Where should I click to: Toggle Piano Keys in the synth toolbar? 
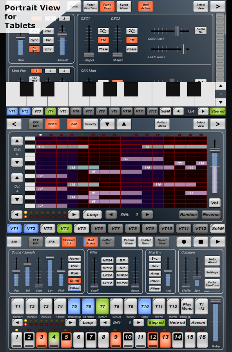[x=107, y=6]
